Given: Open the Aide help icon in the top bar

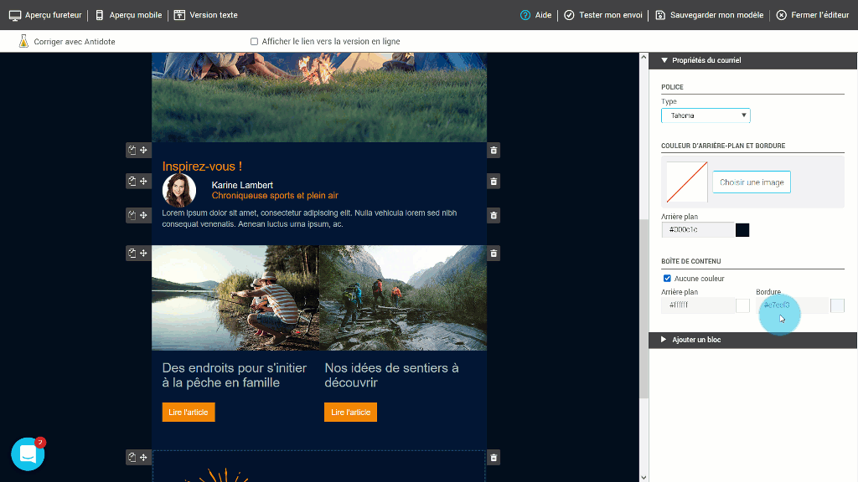Looking at the screenshot, I should pos(525,14).
